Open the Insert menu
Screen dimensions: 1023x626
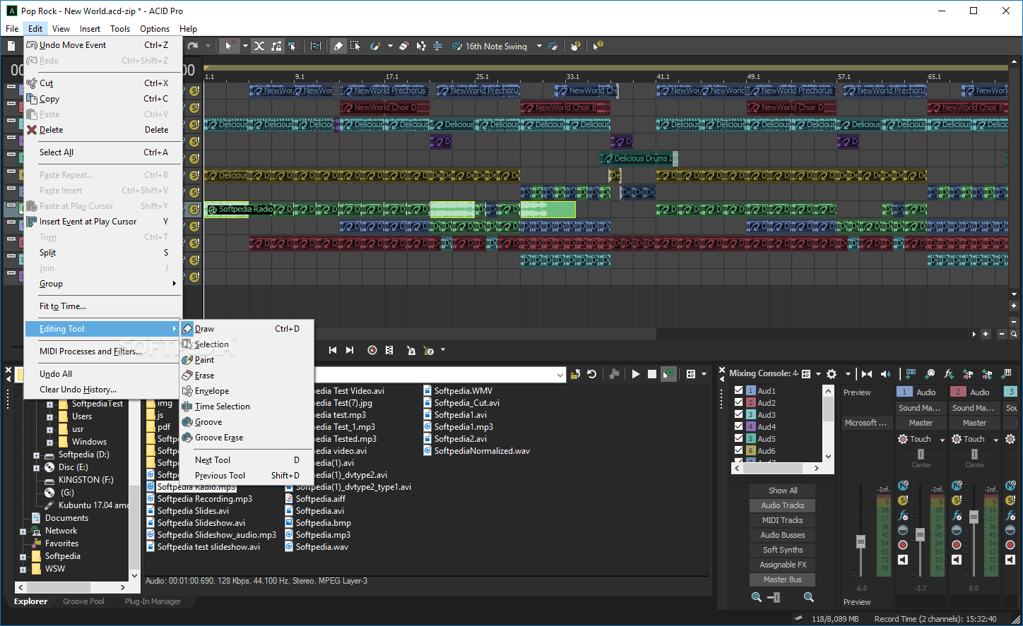point(90,28)
